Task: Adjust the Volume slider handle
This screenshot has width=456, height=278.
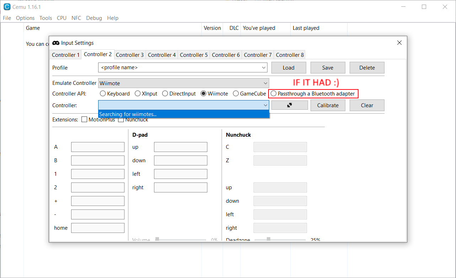Action: point(157,240)
